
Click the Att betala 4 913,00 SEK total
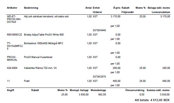152,100
